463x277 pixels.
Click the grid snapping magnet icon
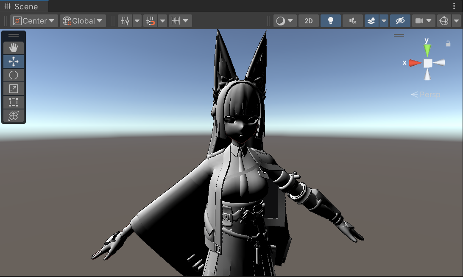[x=150, y=21]
